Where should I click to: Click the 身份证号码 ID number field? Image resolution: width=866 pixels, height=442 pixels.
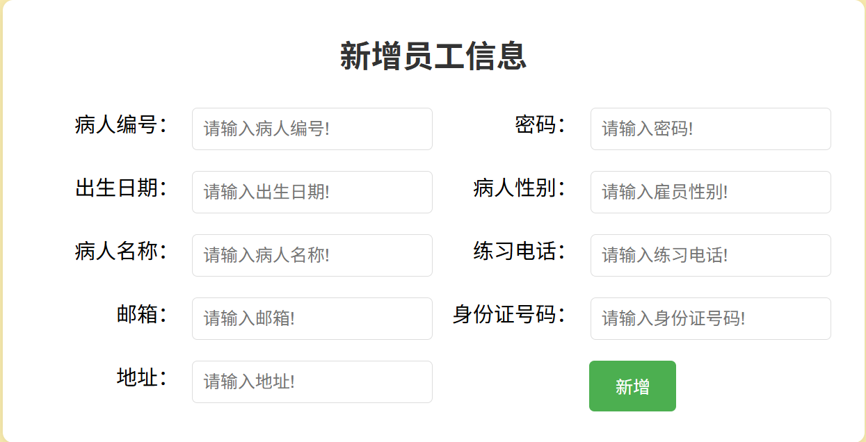(x=710, y=318)
